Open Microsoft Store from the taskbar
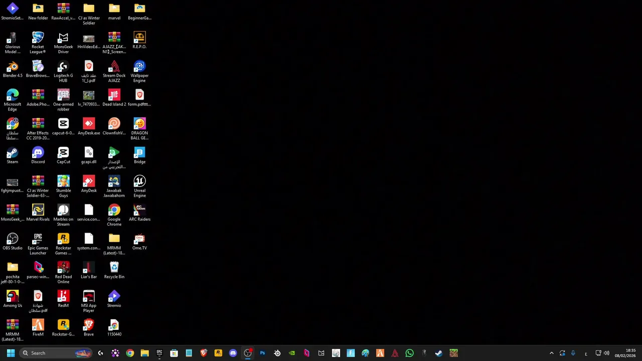The image size is (642, 361). pyautogui.click(x=174, y=353)
